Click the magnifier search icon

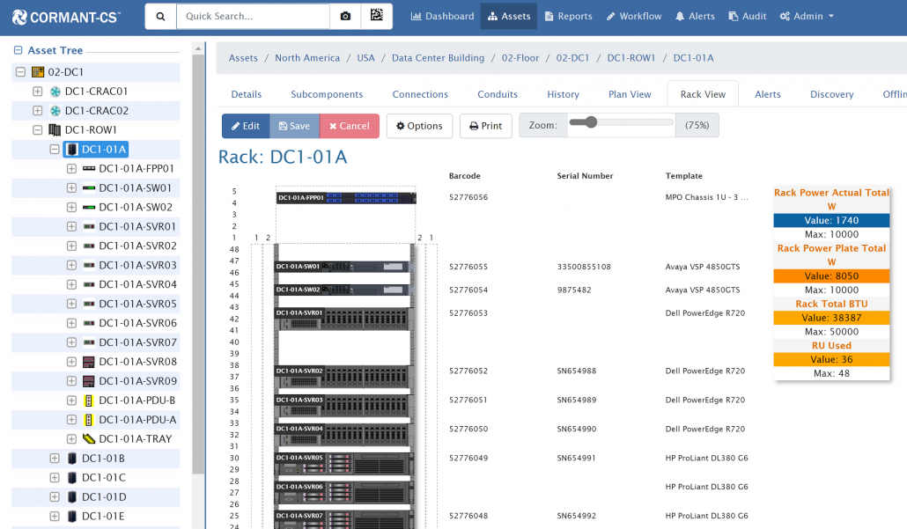(160, 16)
